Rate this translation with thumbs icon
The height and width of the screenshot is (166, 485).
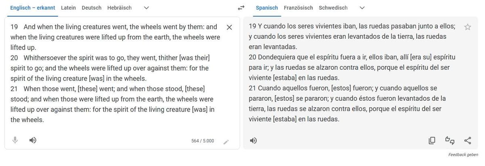click(450, 141)
